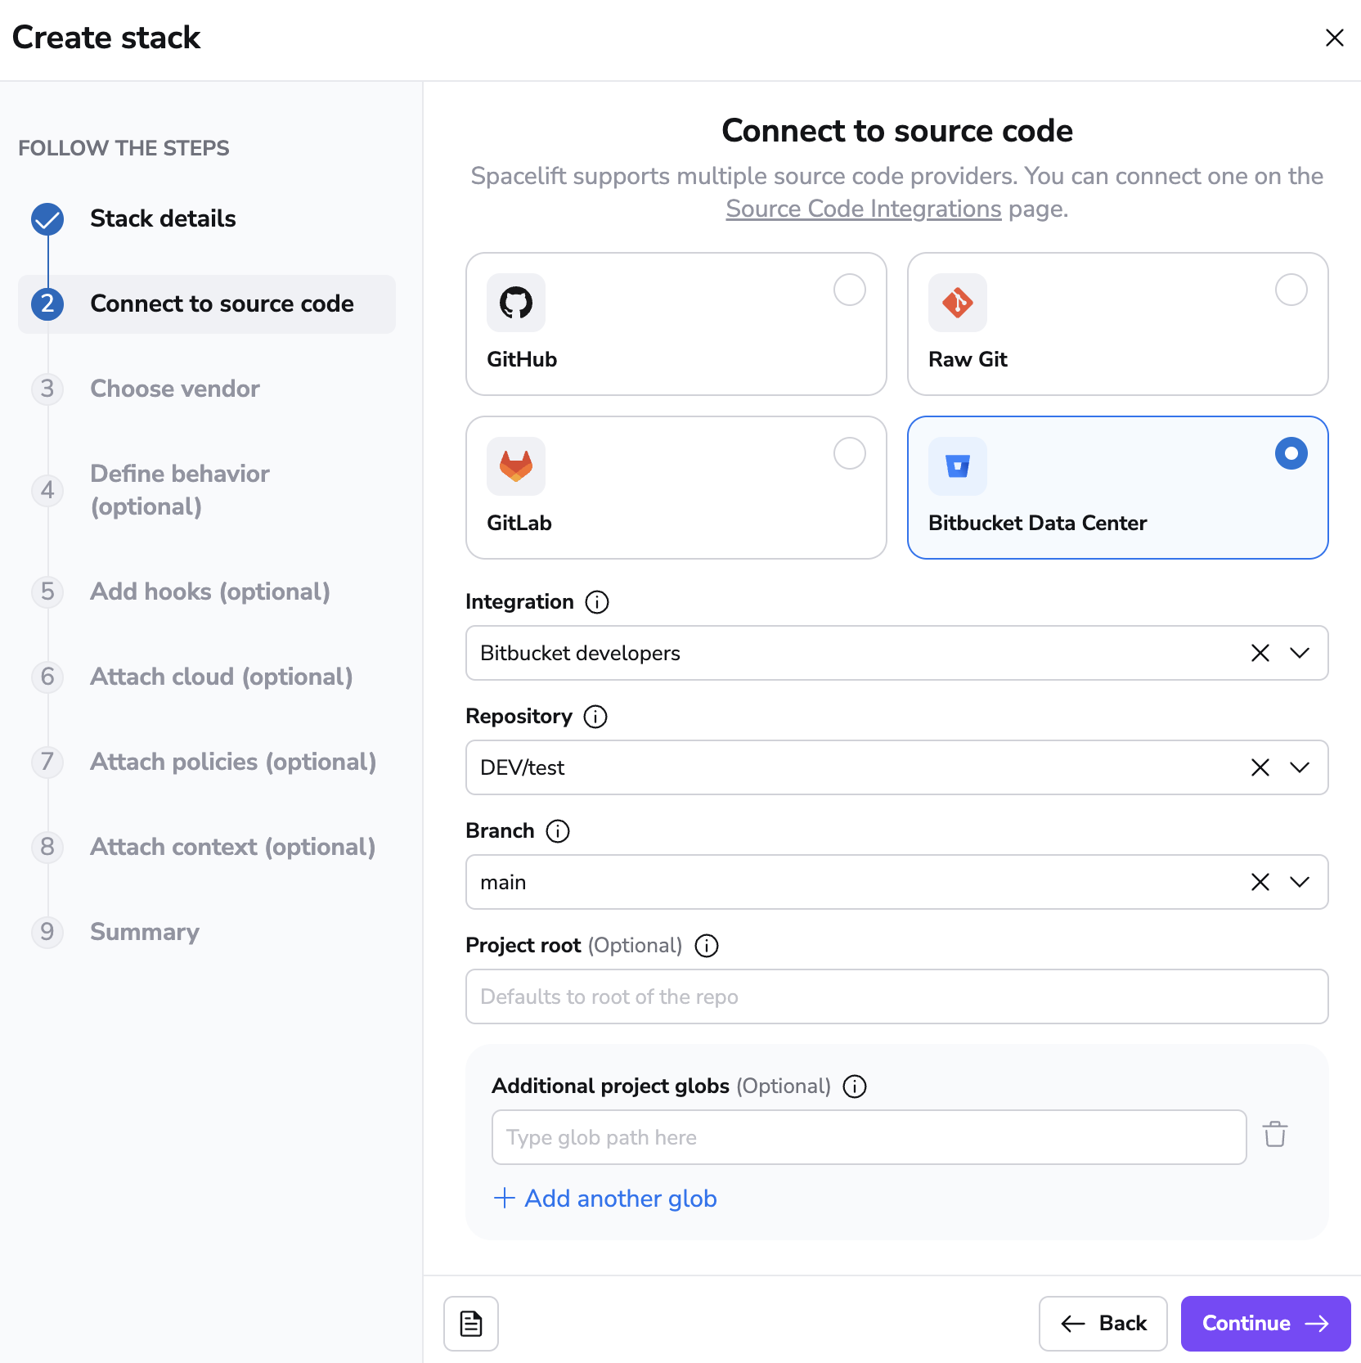Delete the glob path via trash icon
The width and height of the screenshot is (1361, 1363).
coord(1275,1136)
